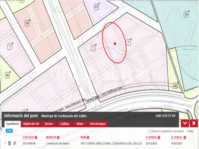Open the document icon for expedient row 1

(9, 143)
